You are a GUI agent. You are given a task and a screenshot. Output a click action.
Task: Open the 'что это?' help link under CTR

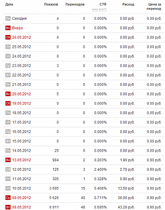point(99,10)
